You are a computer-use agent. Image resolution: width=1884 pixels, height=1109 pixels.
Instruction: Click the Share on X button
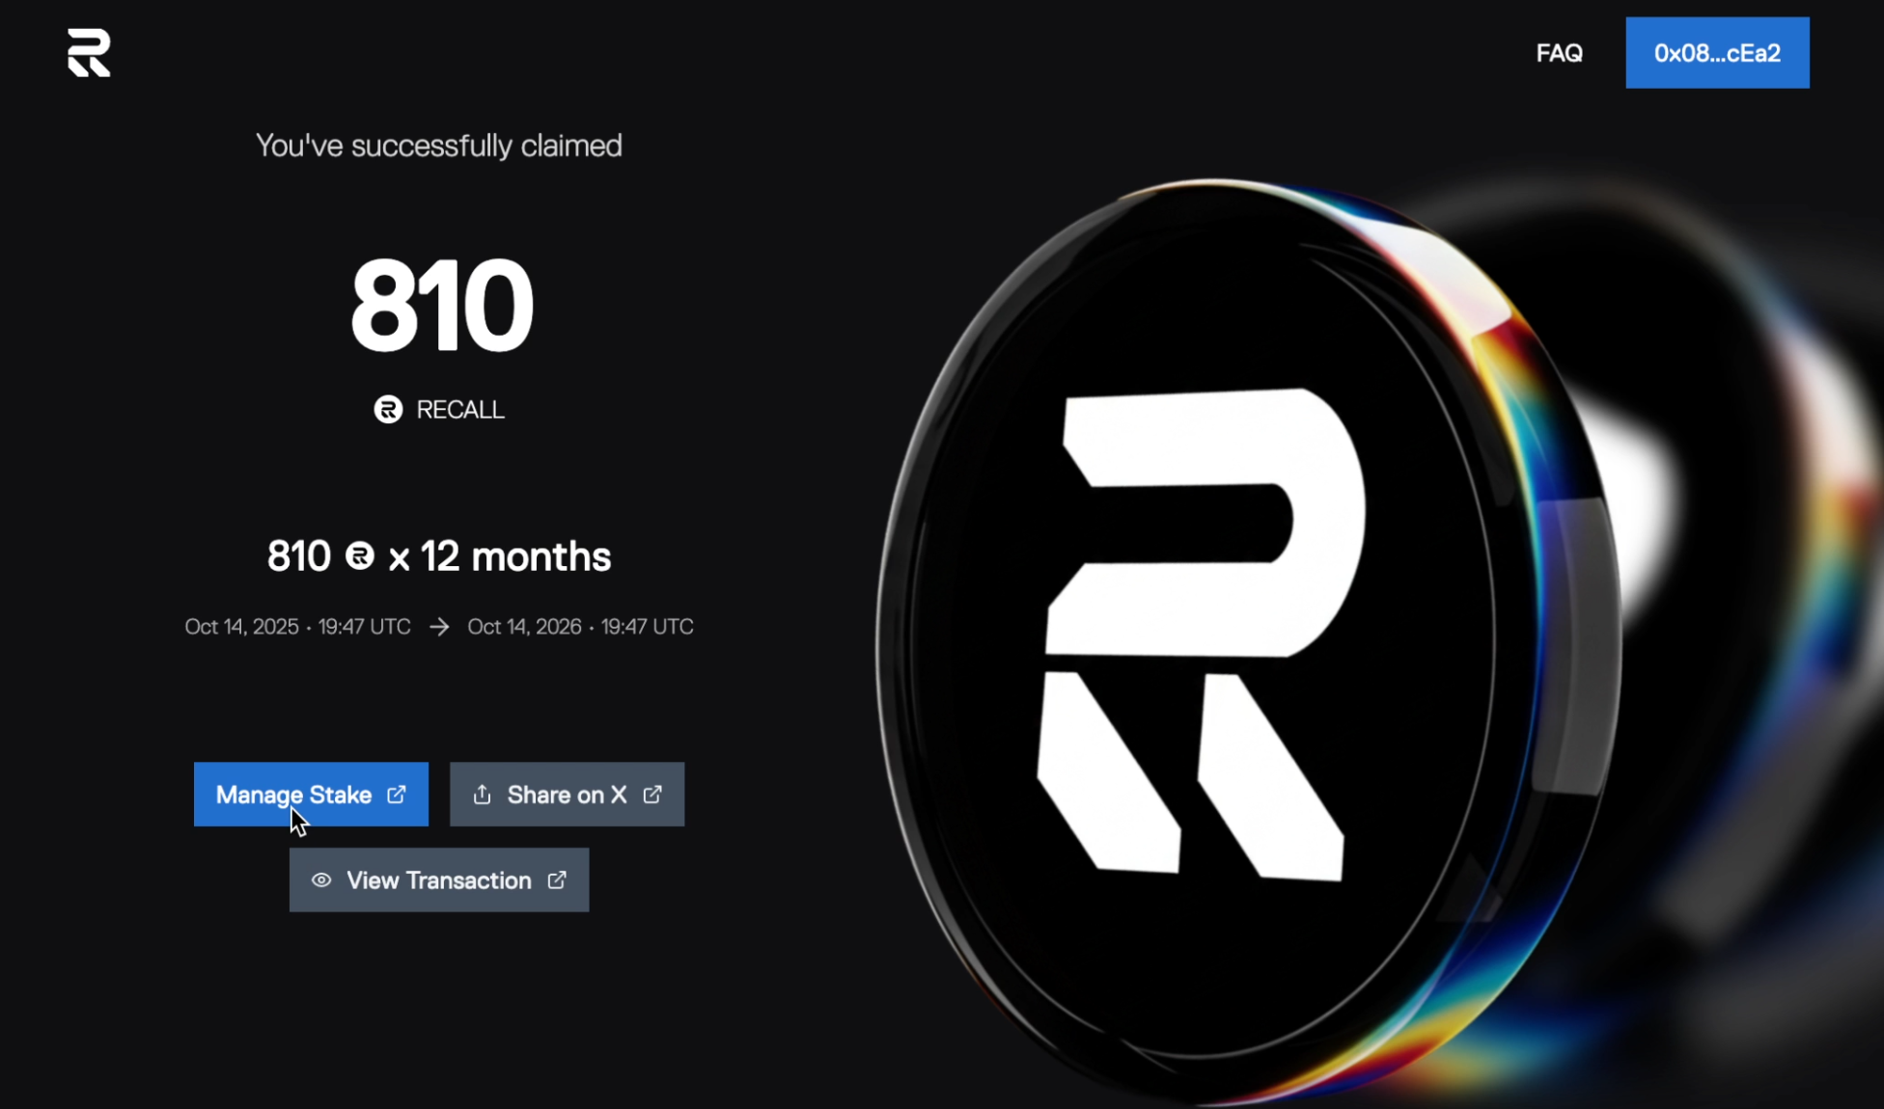pos(567,795)
